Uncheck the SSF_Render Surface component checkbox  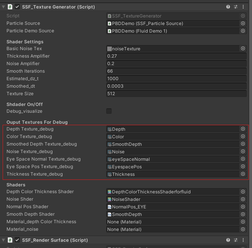tap(17, 240)
